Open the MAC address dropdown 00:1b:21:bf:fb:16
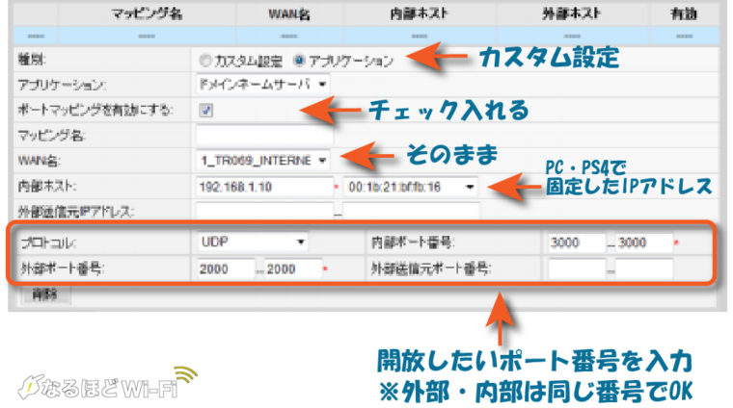This screenshot has height=408, width=733. 412,186
